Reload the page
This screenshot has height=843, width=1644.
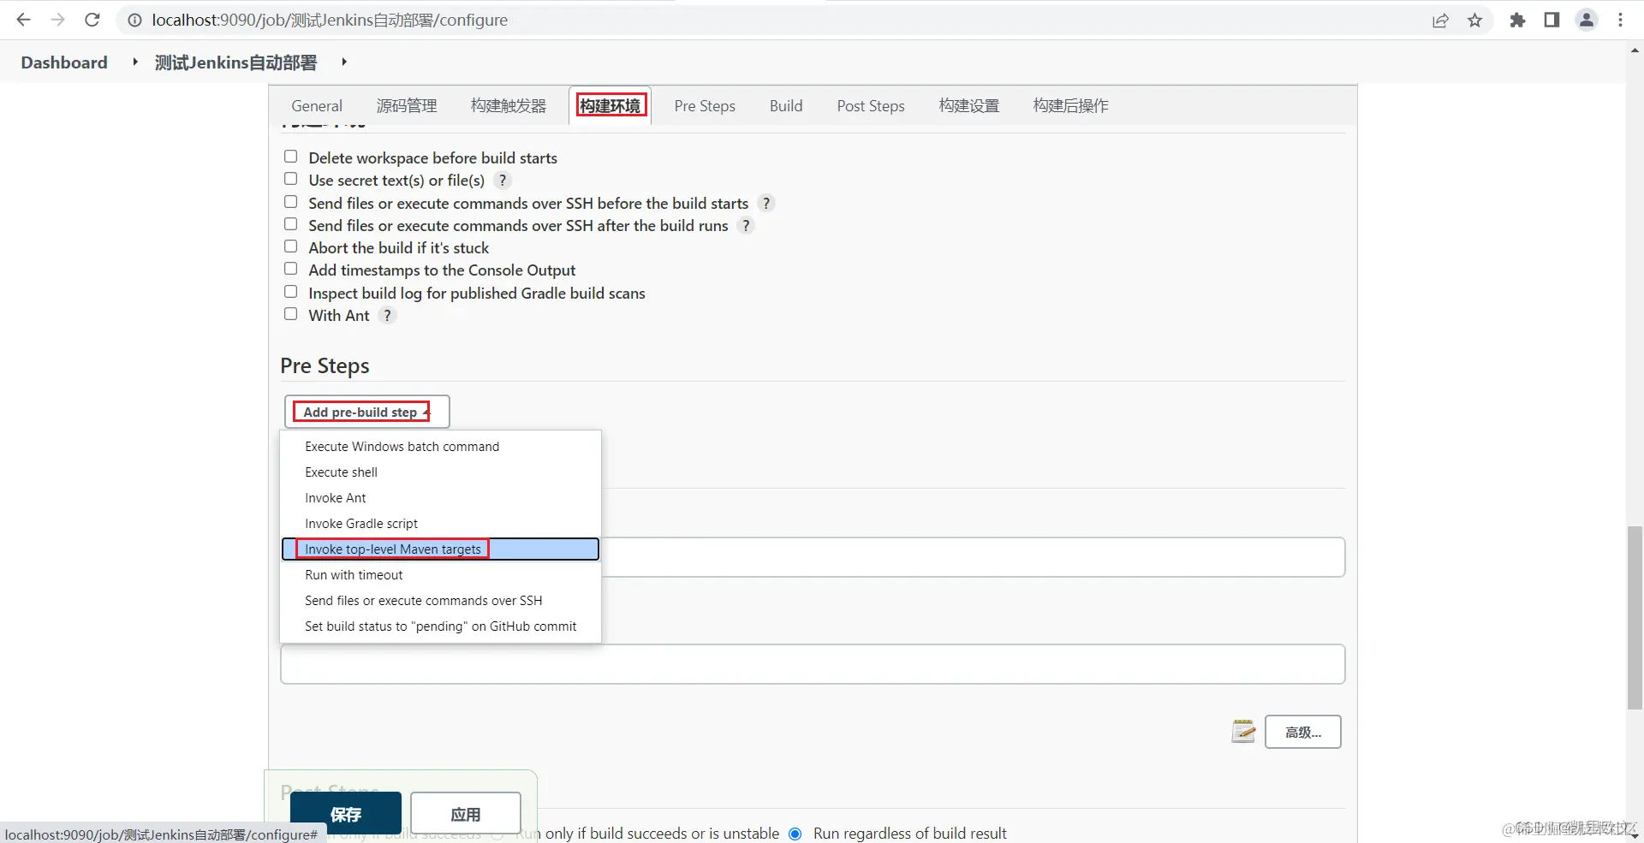pyautogui.click(x=92, y=20)
